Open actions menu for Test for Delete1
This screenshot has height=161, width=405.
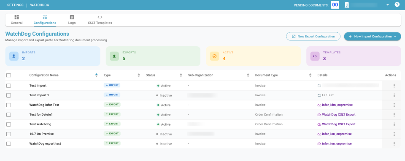(394, 115)
